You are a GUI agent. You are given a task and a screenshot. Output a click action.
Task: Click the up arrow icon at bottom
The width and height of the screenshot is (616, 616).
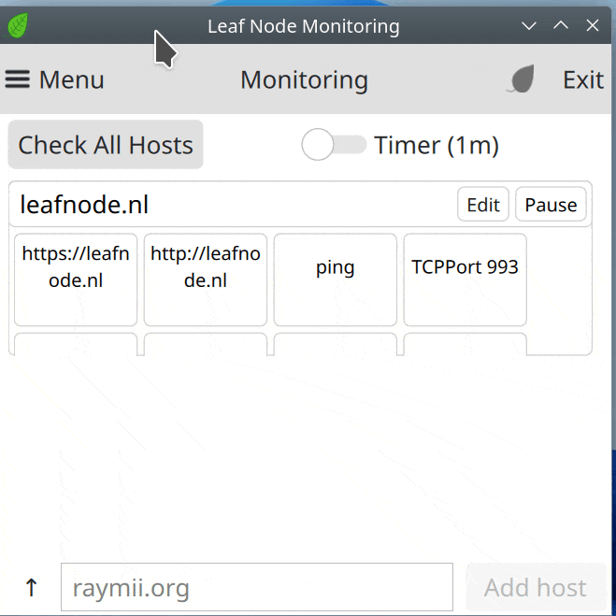point(31,588)
